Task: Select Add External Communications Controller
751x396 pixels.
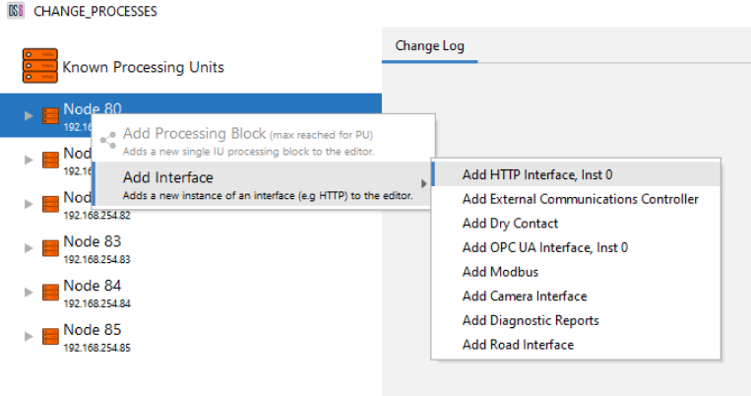Action: (x=580, y=199)
